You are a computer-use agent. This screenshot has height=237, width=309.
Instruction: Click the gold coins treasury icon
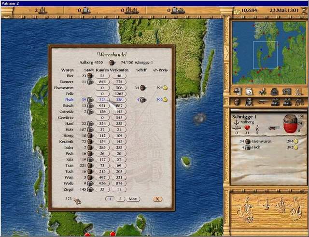(x=237, y=11)
